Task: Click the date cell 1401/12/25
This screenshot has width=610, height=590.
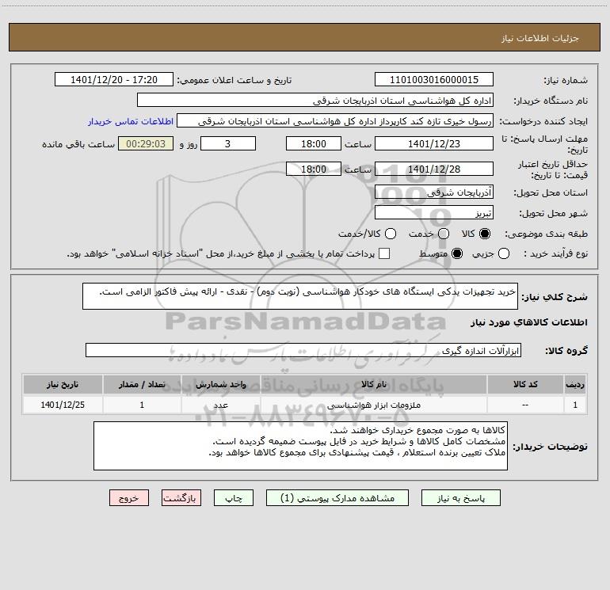Action: [x=63, y=405]
